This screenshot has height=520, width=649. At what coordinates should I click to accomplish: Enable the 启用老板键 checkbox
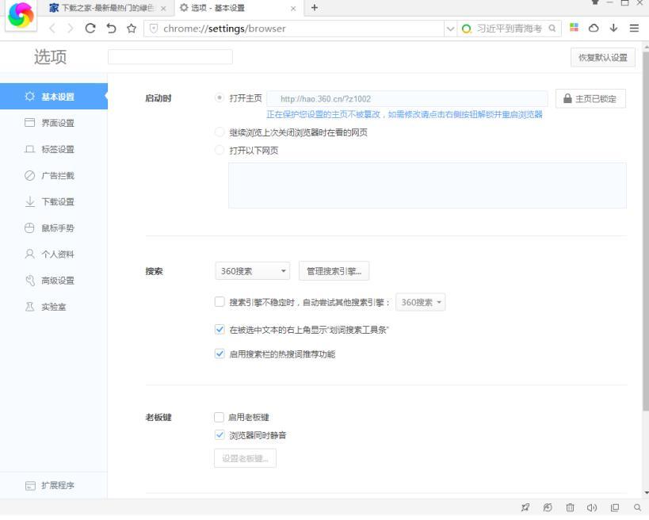click(x=220, y=417)
